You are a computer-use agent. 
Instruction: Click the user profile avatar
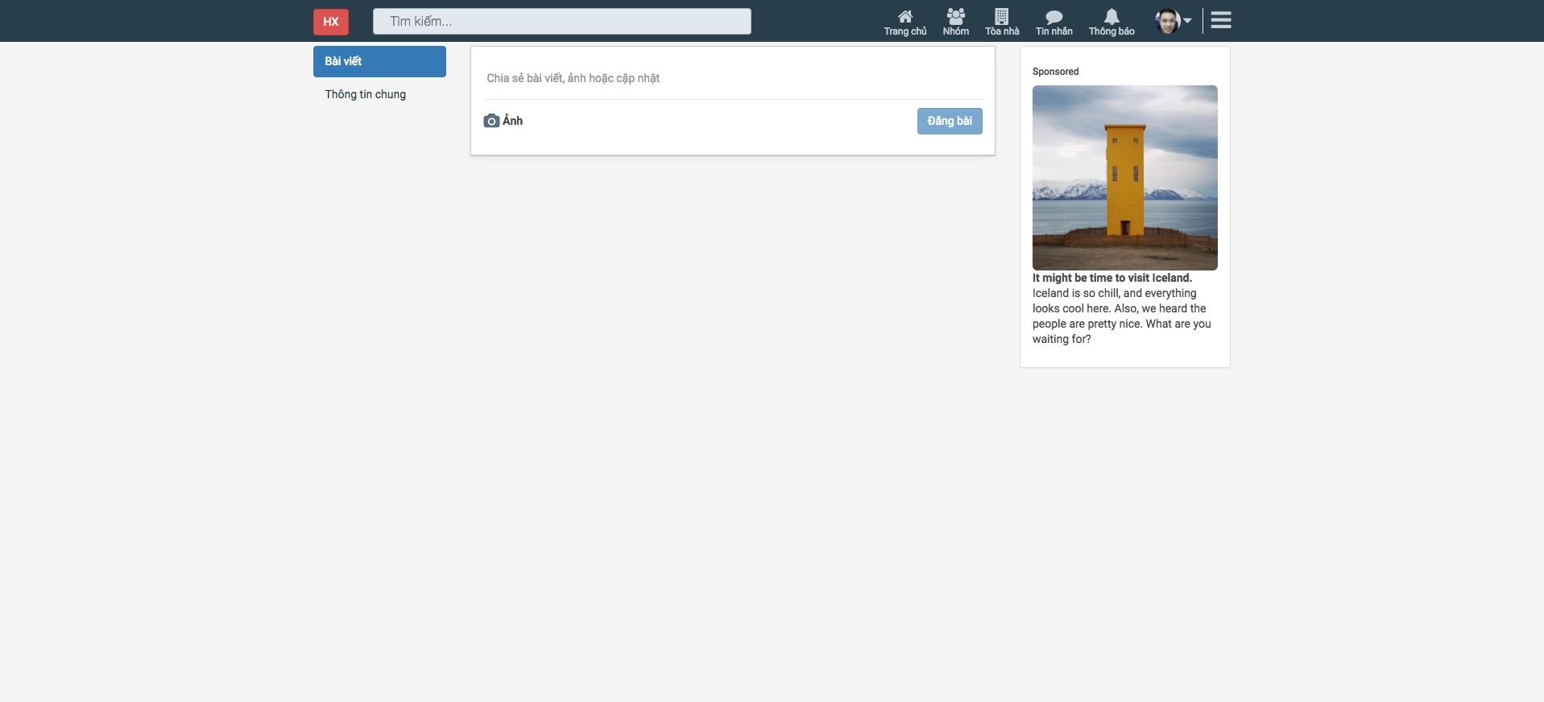1166,21
